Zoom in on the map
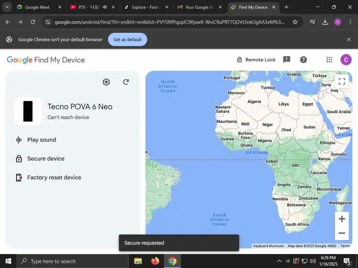 (342, 219)
